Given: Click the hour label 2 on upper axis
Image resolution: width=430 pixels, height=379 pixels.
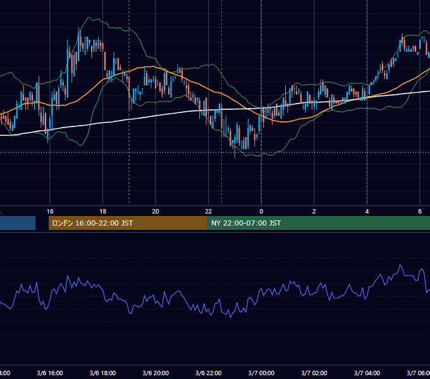Looking at the screenshot, I should [314, 212].
